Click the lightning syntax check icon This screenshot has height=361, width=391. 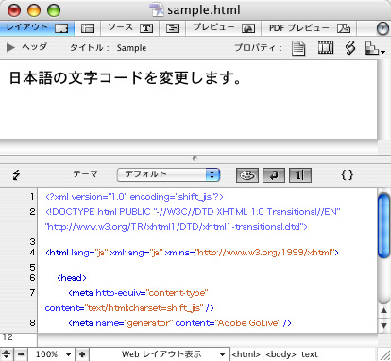pos(16,174)
